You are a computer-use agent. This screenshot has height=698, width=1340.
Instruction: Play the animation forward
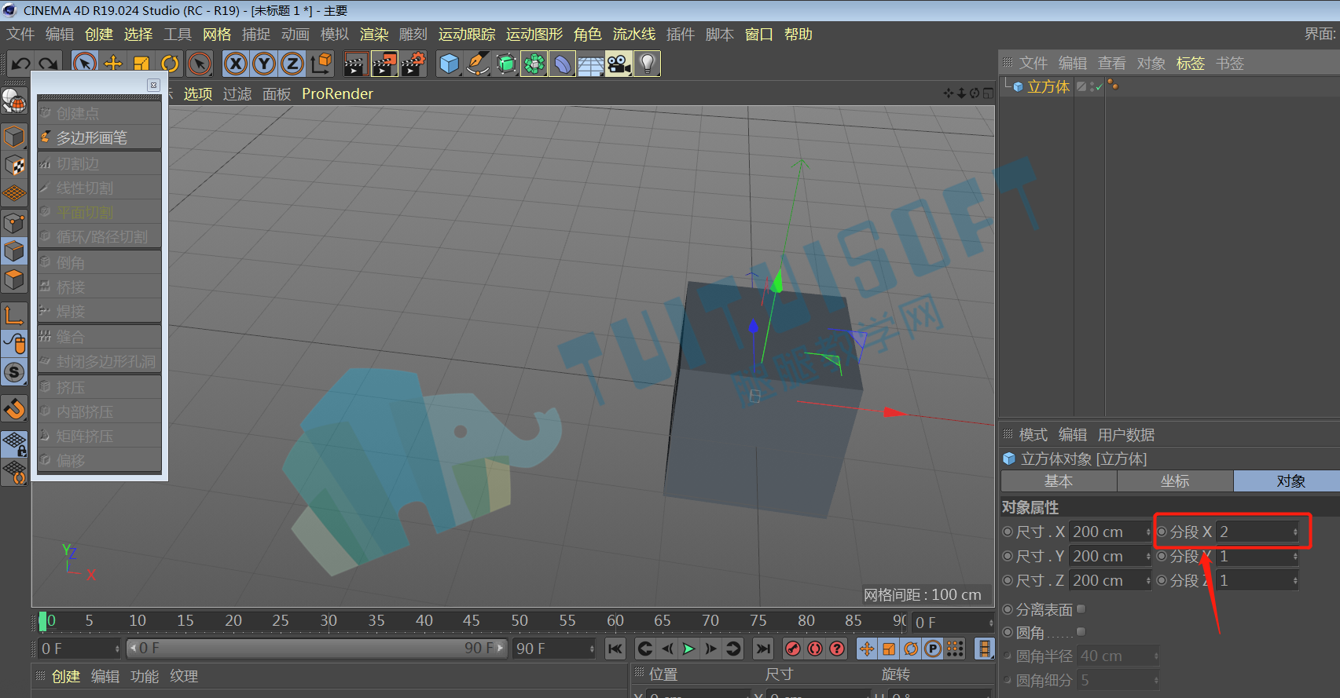(x=689, y=649)
